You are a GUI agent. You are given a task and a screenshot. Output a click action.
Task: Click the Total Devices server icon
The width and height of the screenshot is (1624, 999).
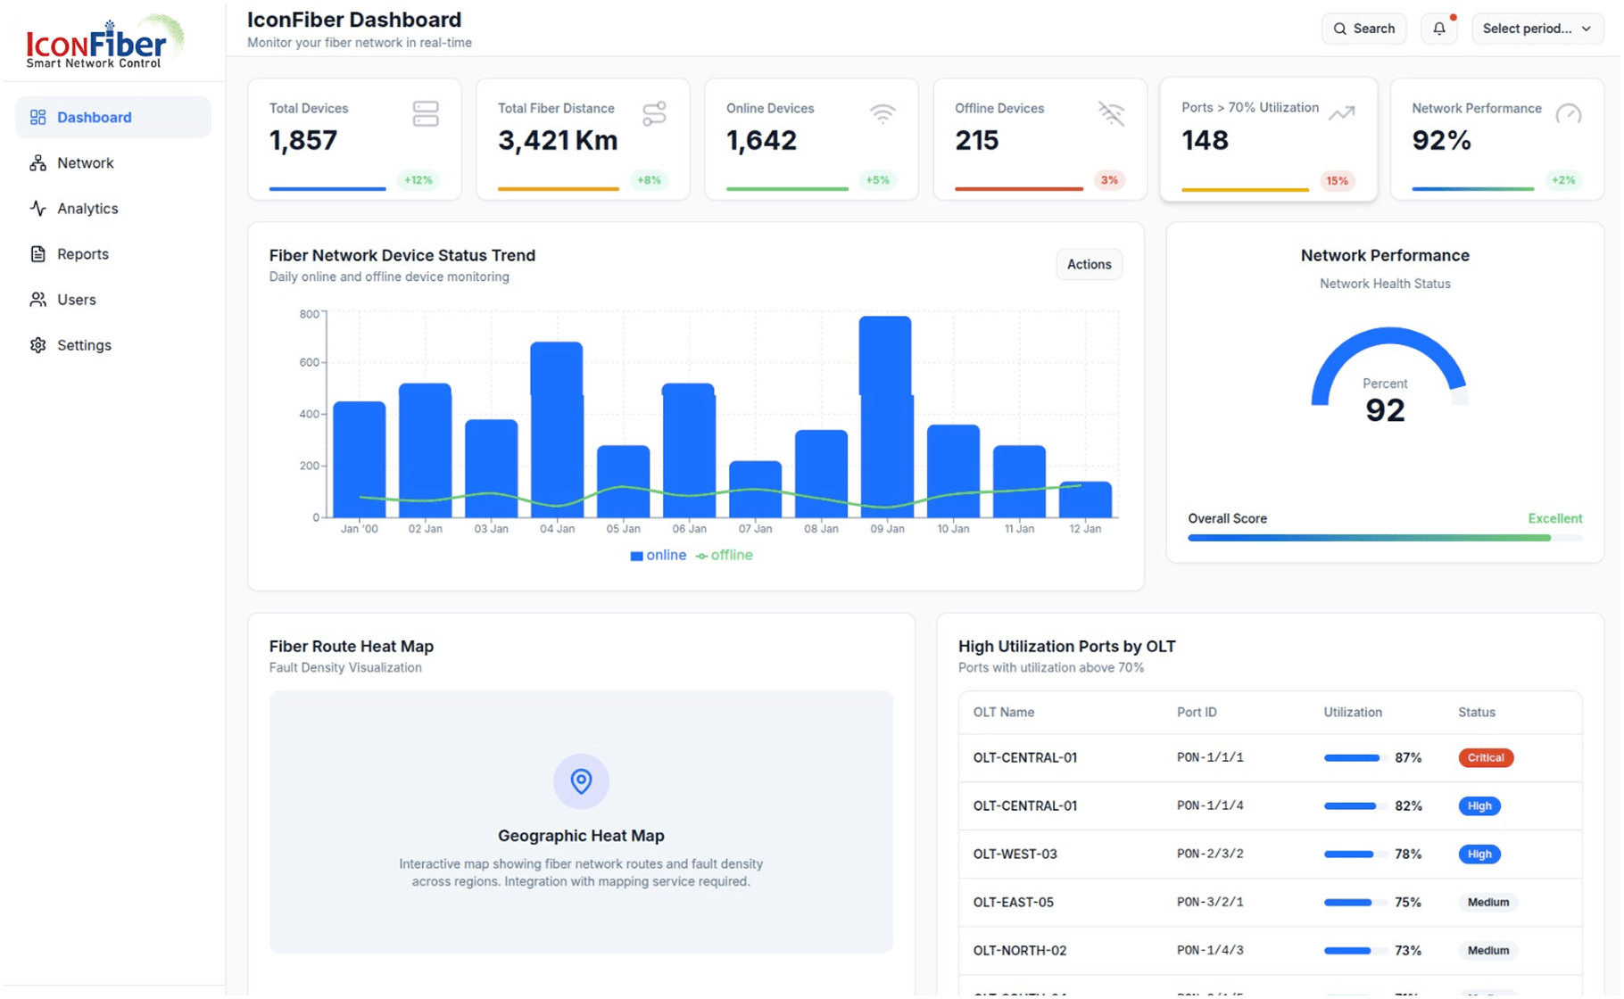pos(426,113)
